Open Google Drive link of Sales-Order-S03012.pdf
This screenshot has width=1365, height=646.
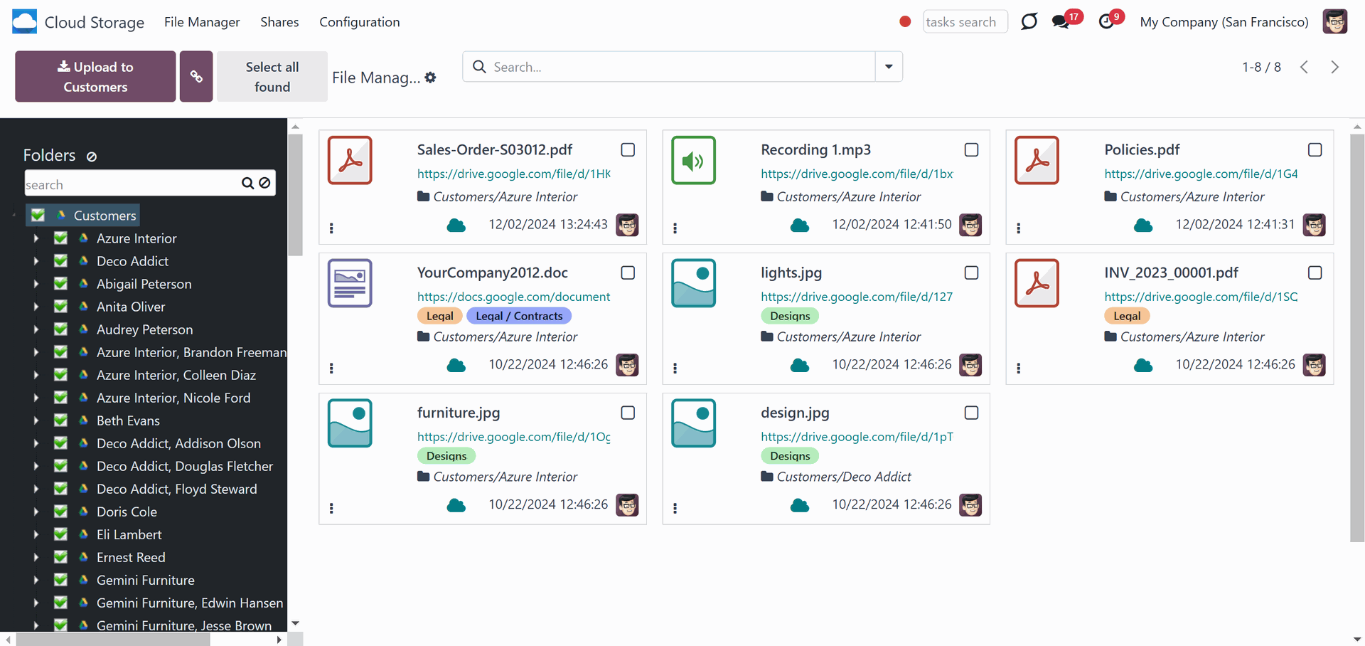point(514,174)
